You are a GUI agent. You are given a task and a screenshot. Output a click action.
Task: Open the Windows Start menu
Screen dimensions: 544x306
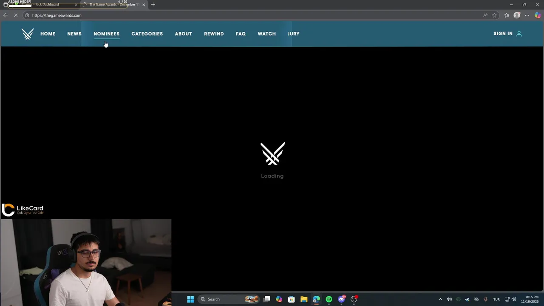click(190, 299)
